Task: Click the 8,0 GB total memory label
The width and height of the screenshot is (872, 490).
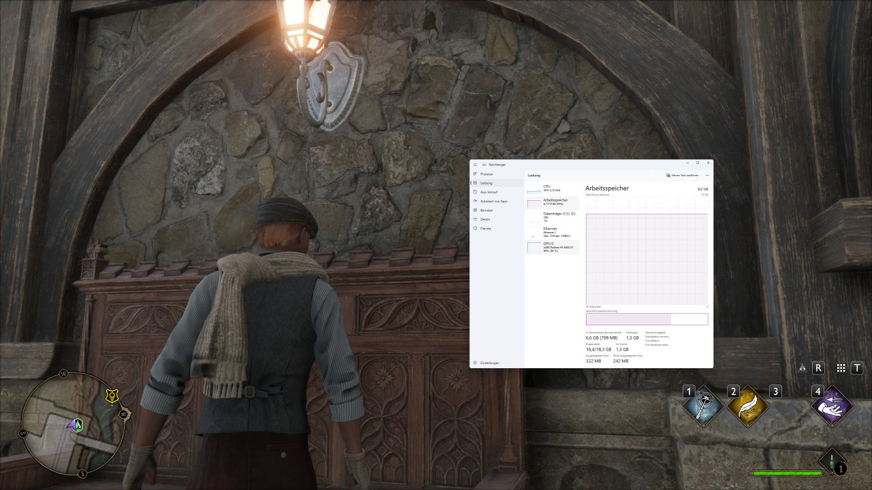Action: coord(702,189)
